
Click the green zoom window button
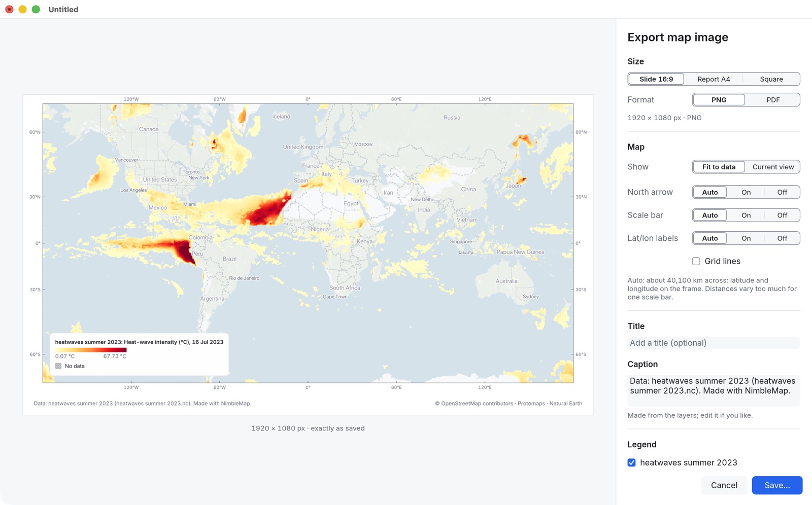tap(36, 9)
